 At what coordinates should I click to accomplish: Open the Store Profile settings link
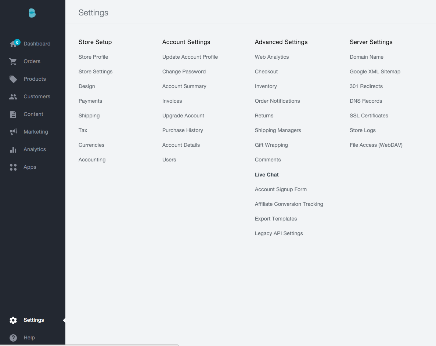(x=93, y=57)
